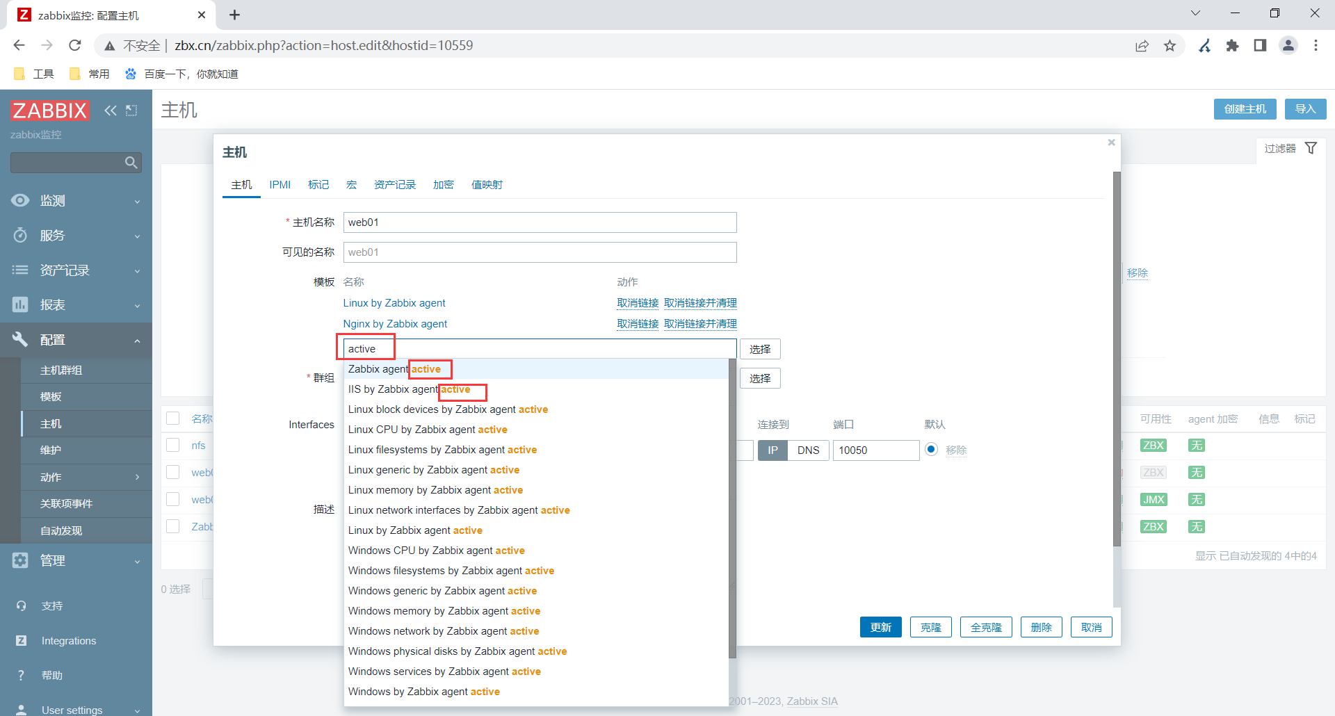Click the Integrations Z icon
The image size is (1335, 716).
[22, 640]
